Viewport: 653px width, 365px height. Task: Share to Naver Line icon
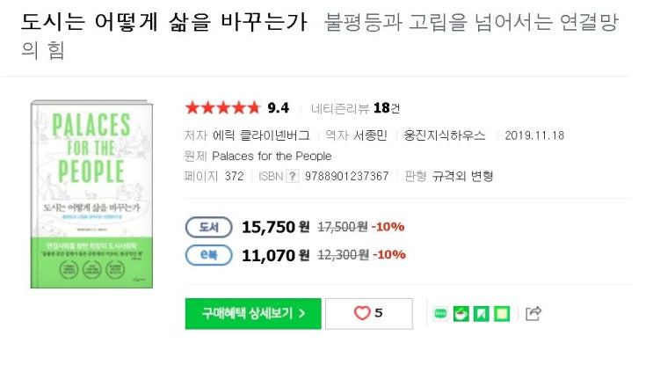[x=441, y=313]
